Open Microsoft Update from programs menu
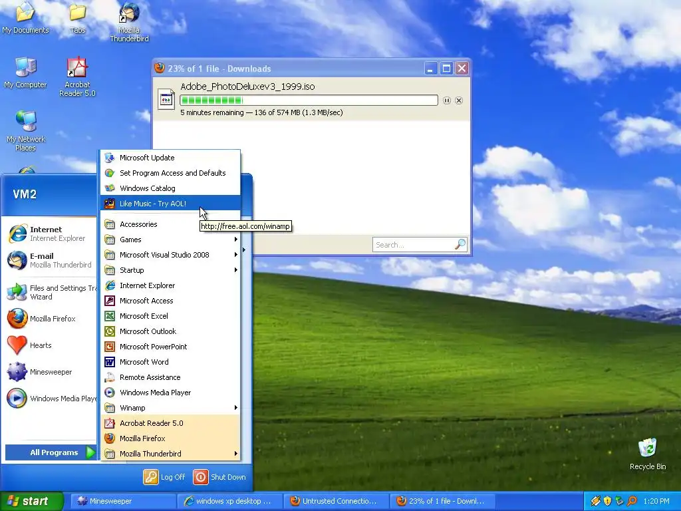The height and width of the screenshot is (511, 681). [x=170, y=158]
